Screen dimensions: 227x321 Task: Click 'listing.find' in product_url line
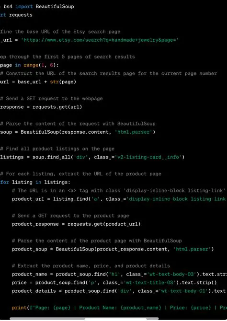(70, 199)
